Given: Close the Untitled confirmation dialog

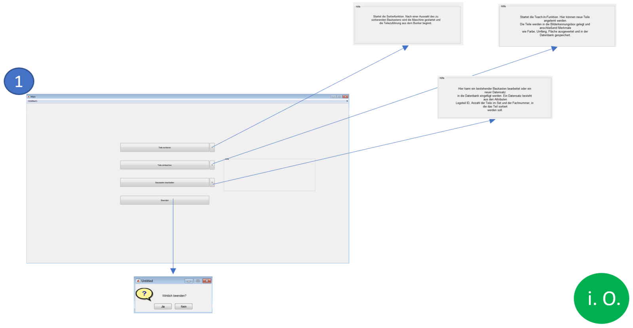Looking at the screenshot, I should point(207,281).
